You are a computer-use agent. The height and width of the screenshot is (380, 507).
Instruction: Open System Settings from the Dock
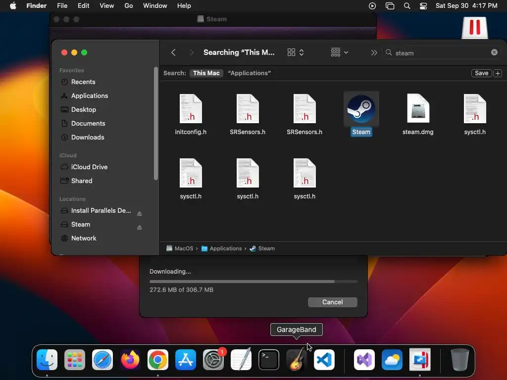coord(213,359)
